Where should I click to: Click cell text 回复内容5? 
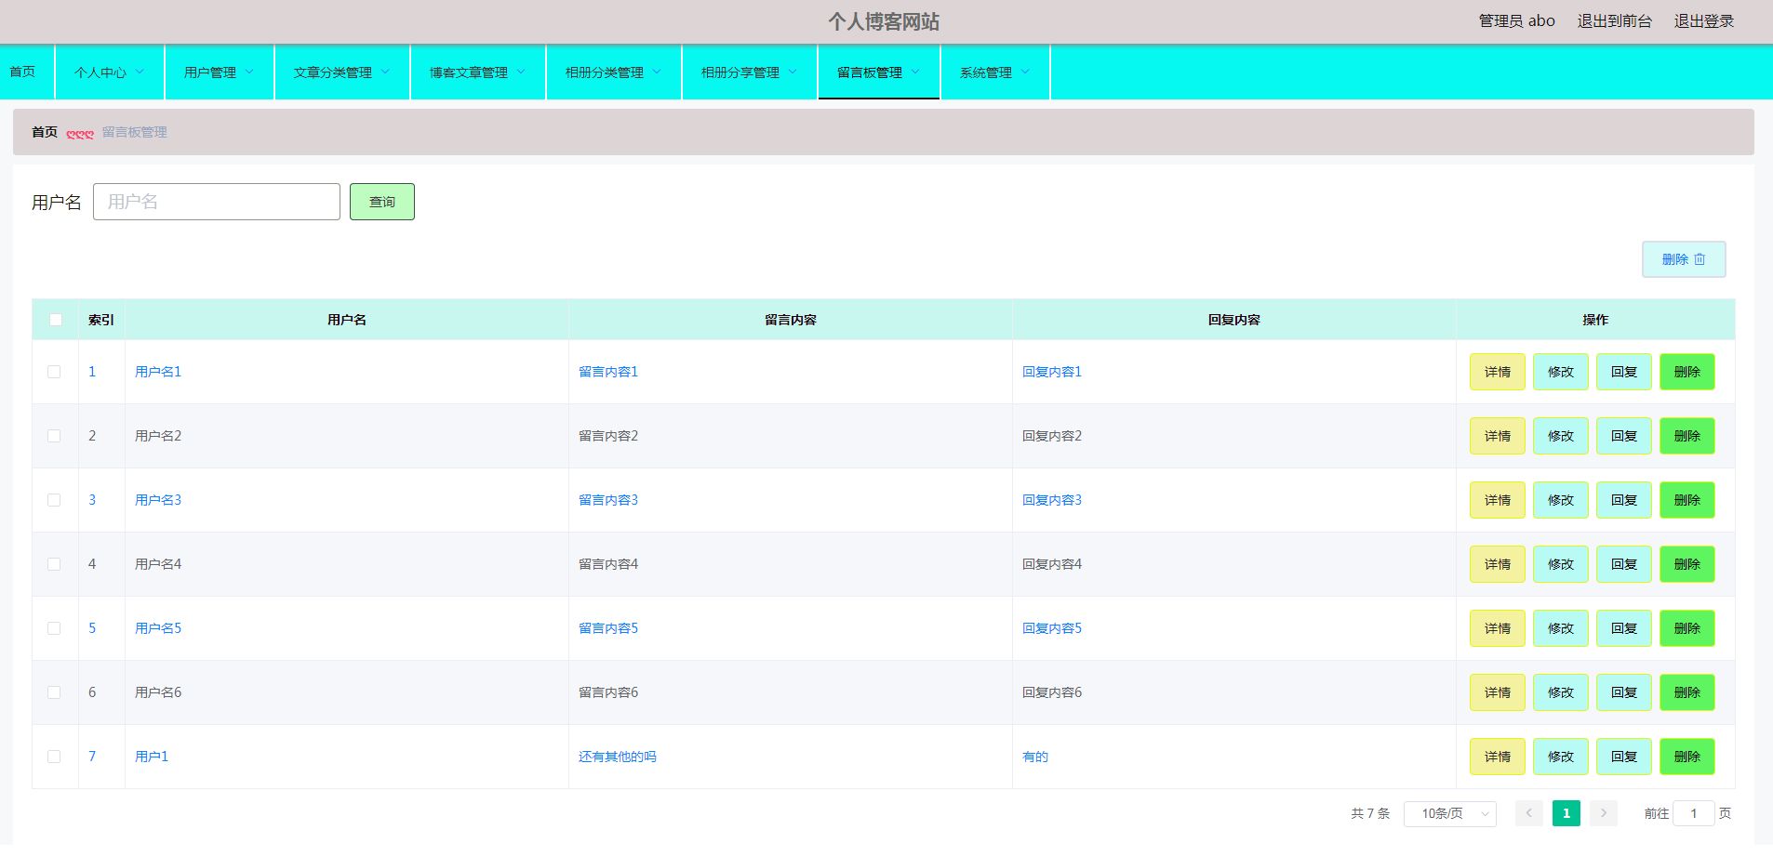(1052, 628)
